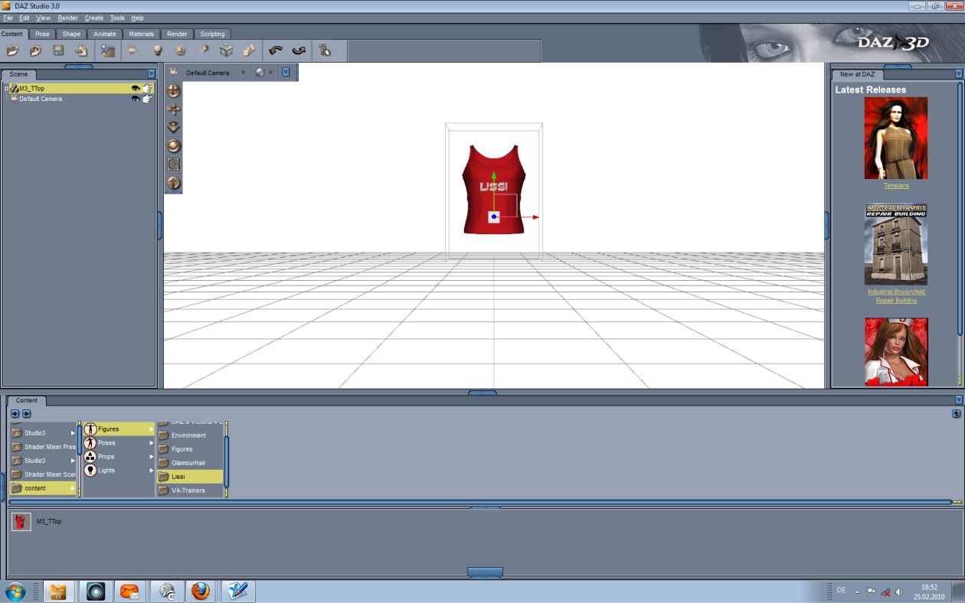The height and width of the screenshot is (603, 965).
Task: Click the viewport up-arrow round control
Action: [174, 182]
